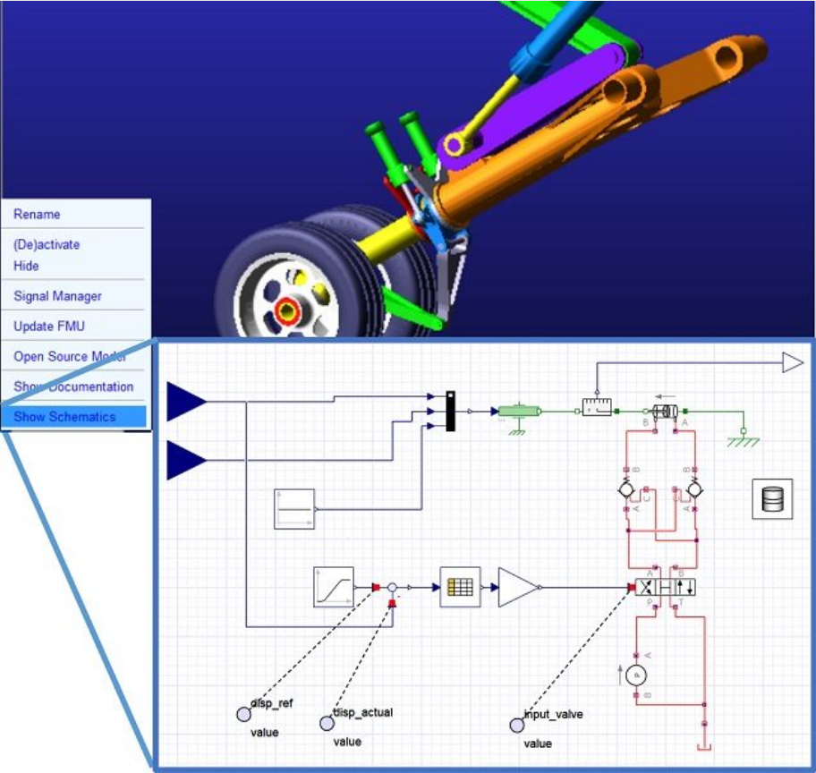This screenshot has height=773, width=816.
Task: Click the disp_ref signal probe circle
Action: (x=243, y=713)
